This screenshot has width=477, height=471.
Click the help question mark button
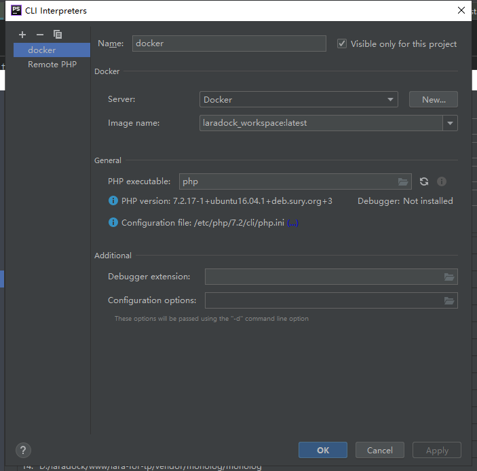[23, 450]
